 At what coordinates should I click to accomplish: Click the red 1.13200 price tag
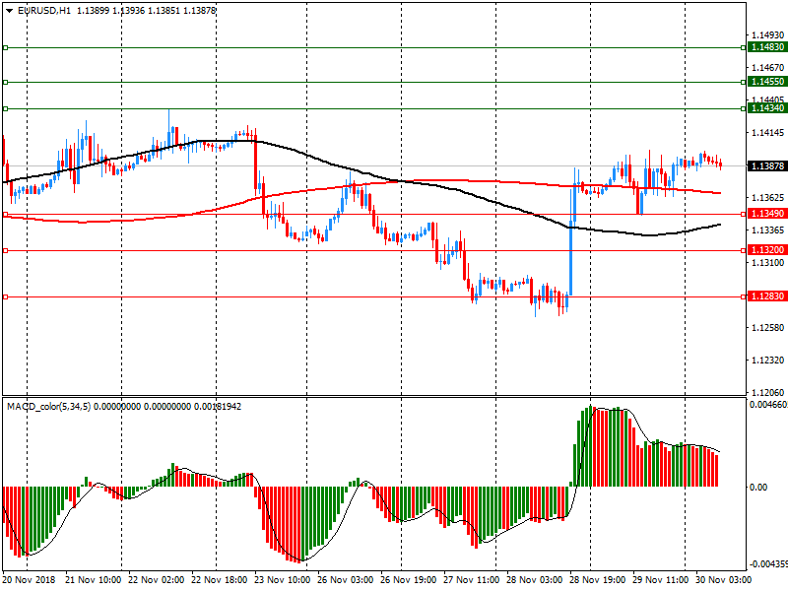click(x=766, y=250)
